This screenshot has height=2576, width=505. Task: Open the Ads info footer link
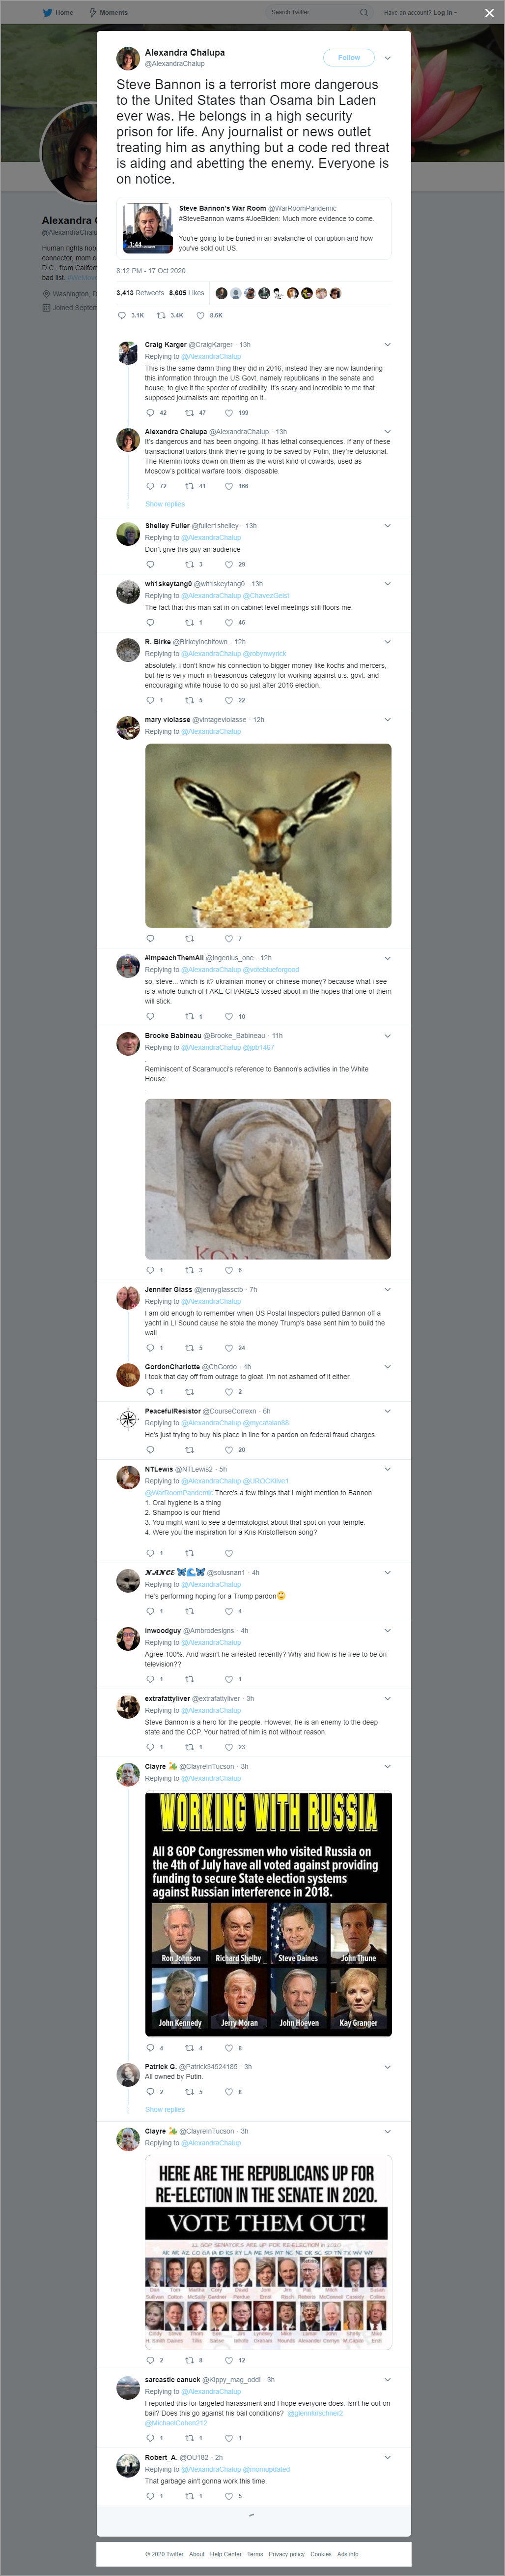click(x=347, y=2553)
